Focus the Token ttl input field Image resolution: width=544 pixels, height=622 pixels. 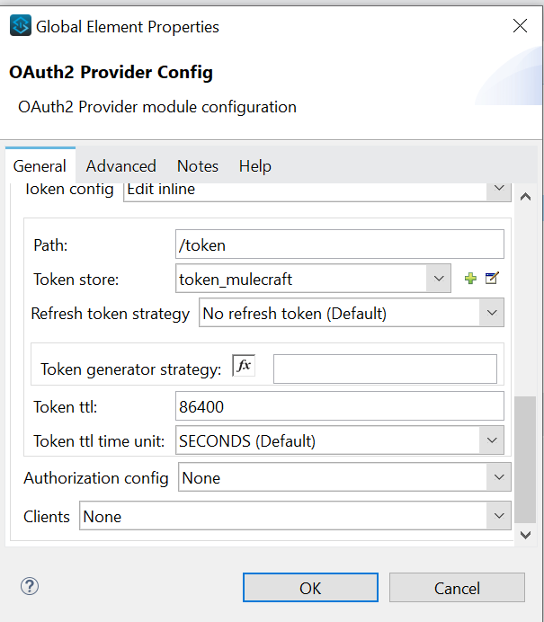coord(340,406)
